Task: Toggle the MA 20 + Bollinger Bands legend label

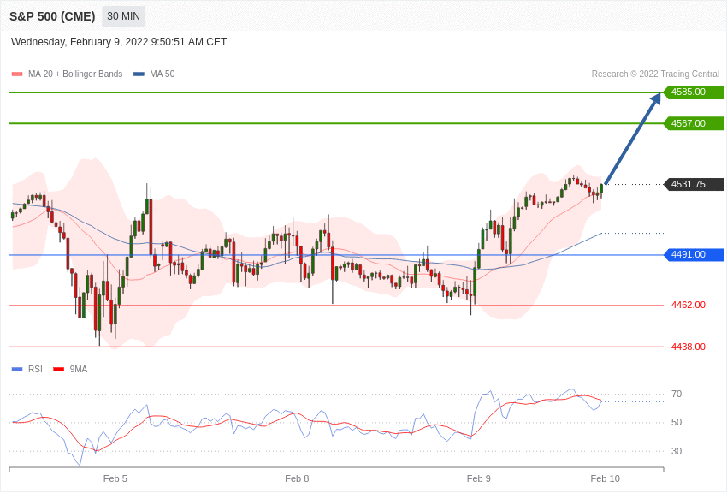Action: [x=75, y=74]
